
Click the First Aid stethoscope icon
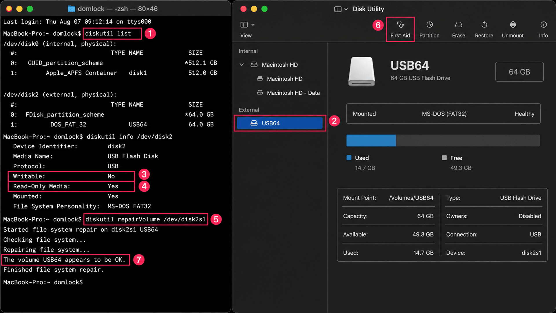click(x=400, y=25)
